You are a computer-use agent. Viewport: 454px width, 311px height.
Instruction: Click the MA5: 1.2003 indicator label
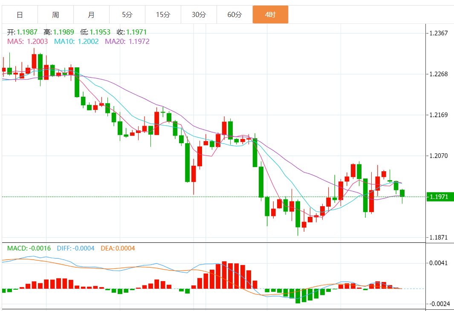pos(28,41)
